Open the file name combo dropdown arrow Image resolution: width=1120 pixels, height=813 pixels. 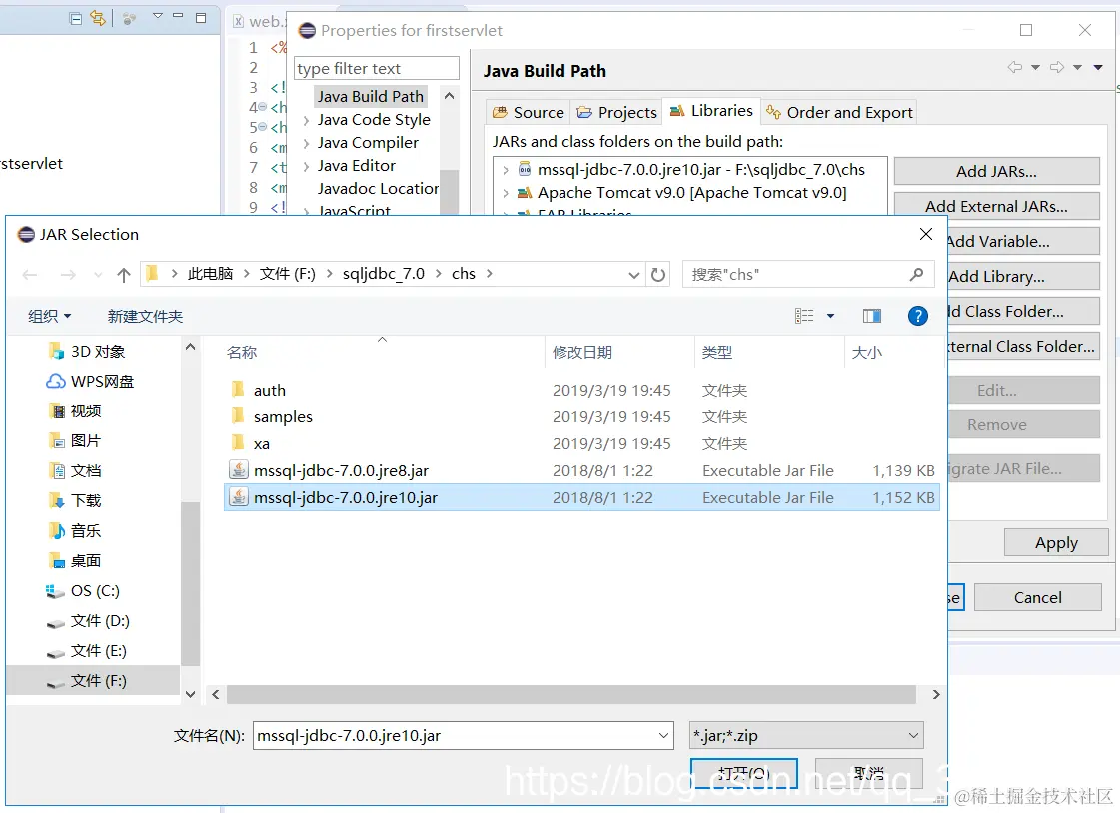[663, 735]
